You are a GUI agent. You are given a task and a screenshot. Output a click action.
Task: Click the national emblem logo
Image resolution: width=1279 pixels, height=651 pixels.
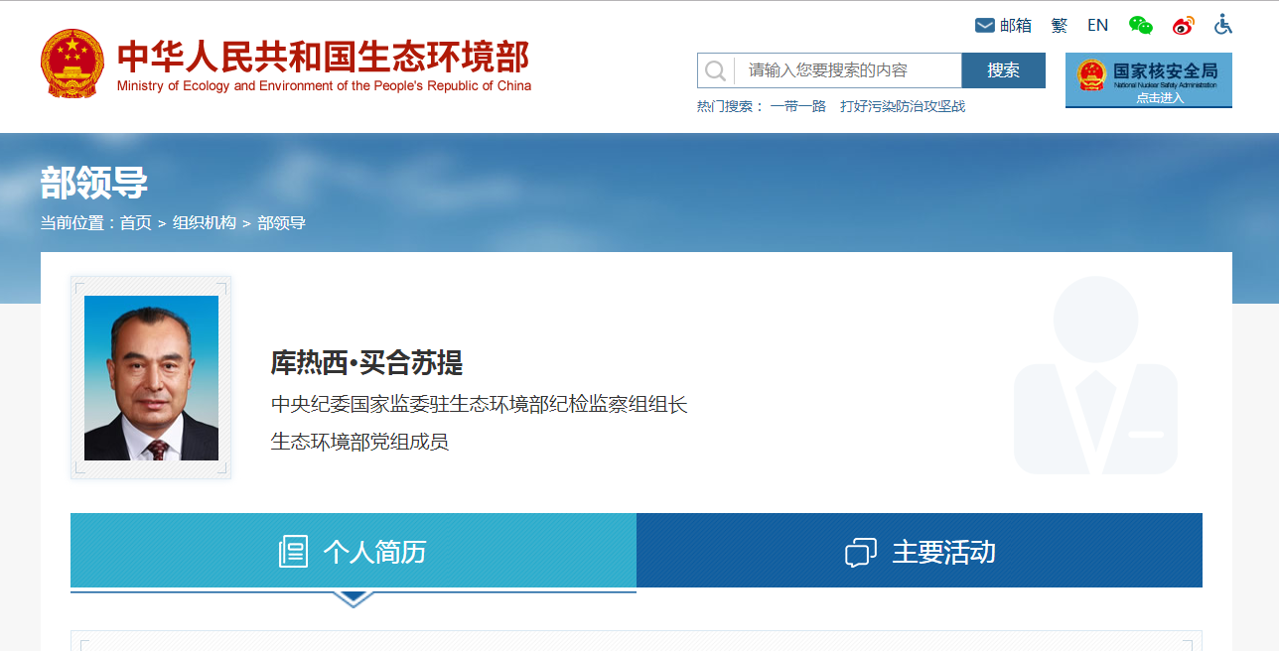click(71, 64)
